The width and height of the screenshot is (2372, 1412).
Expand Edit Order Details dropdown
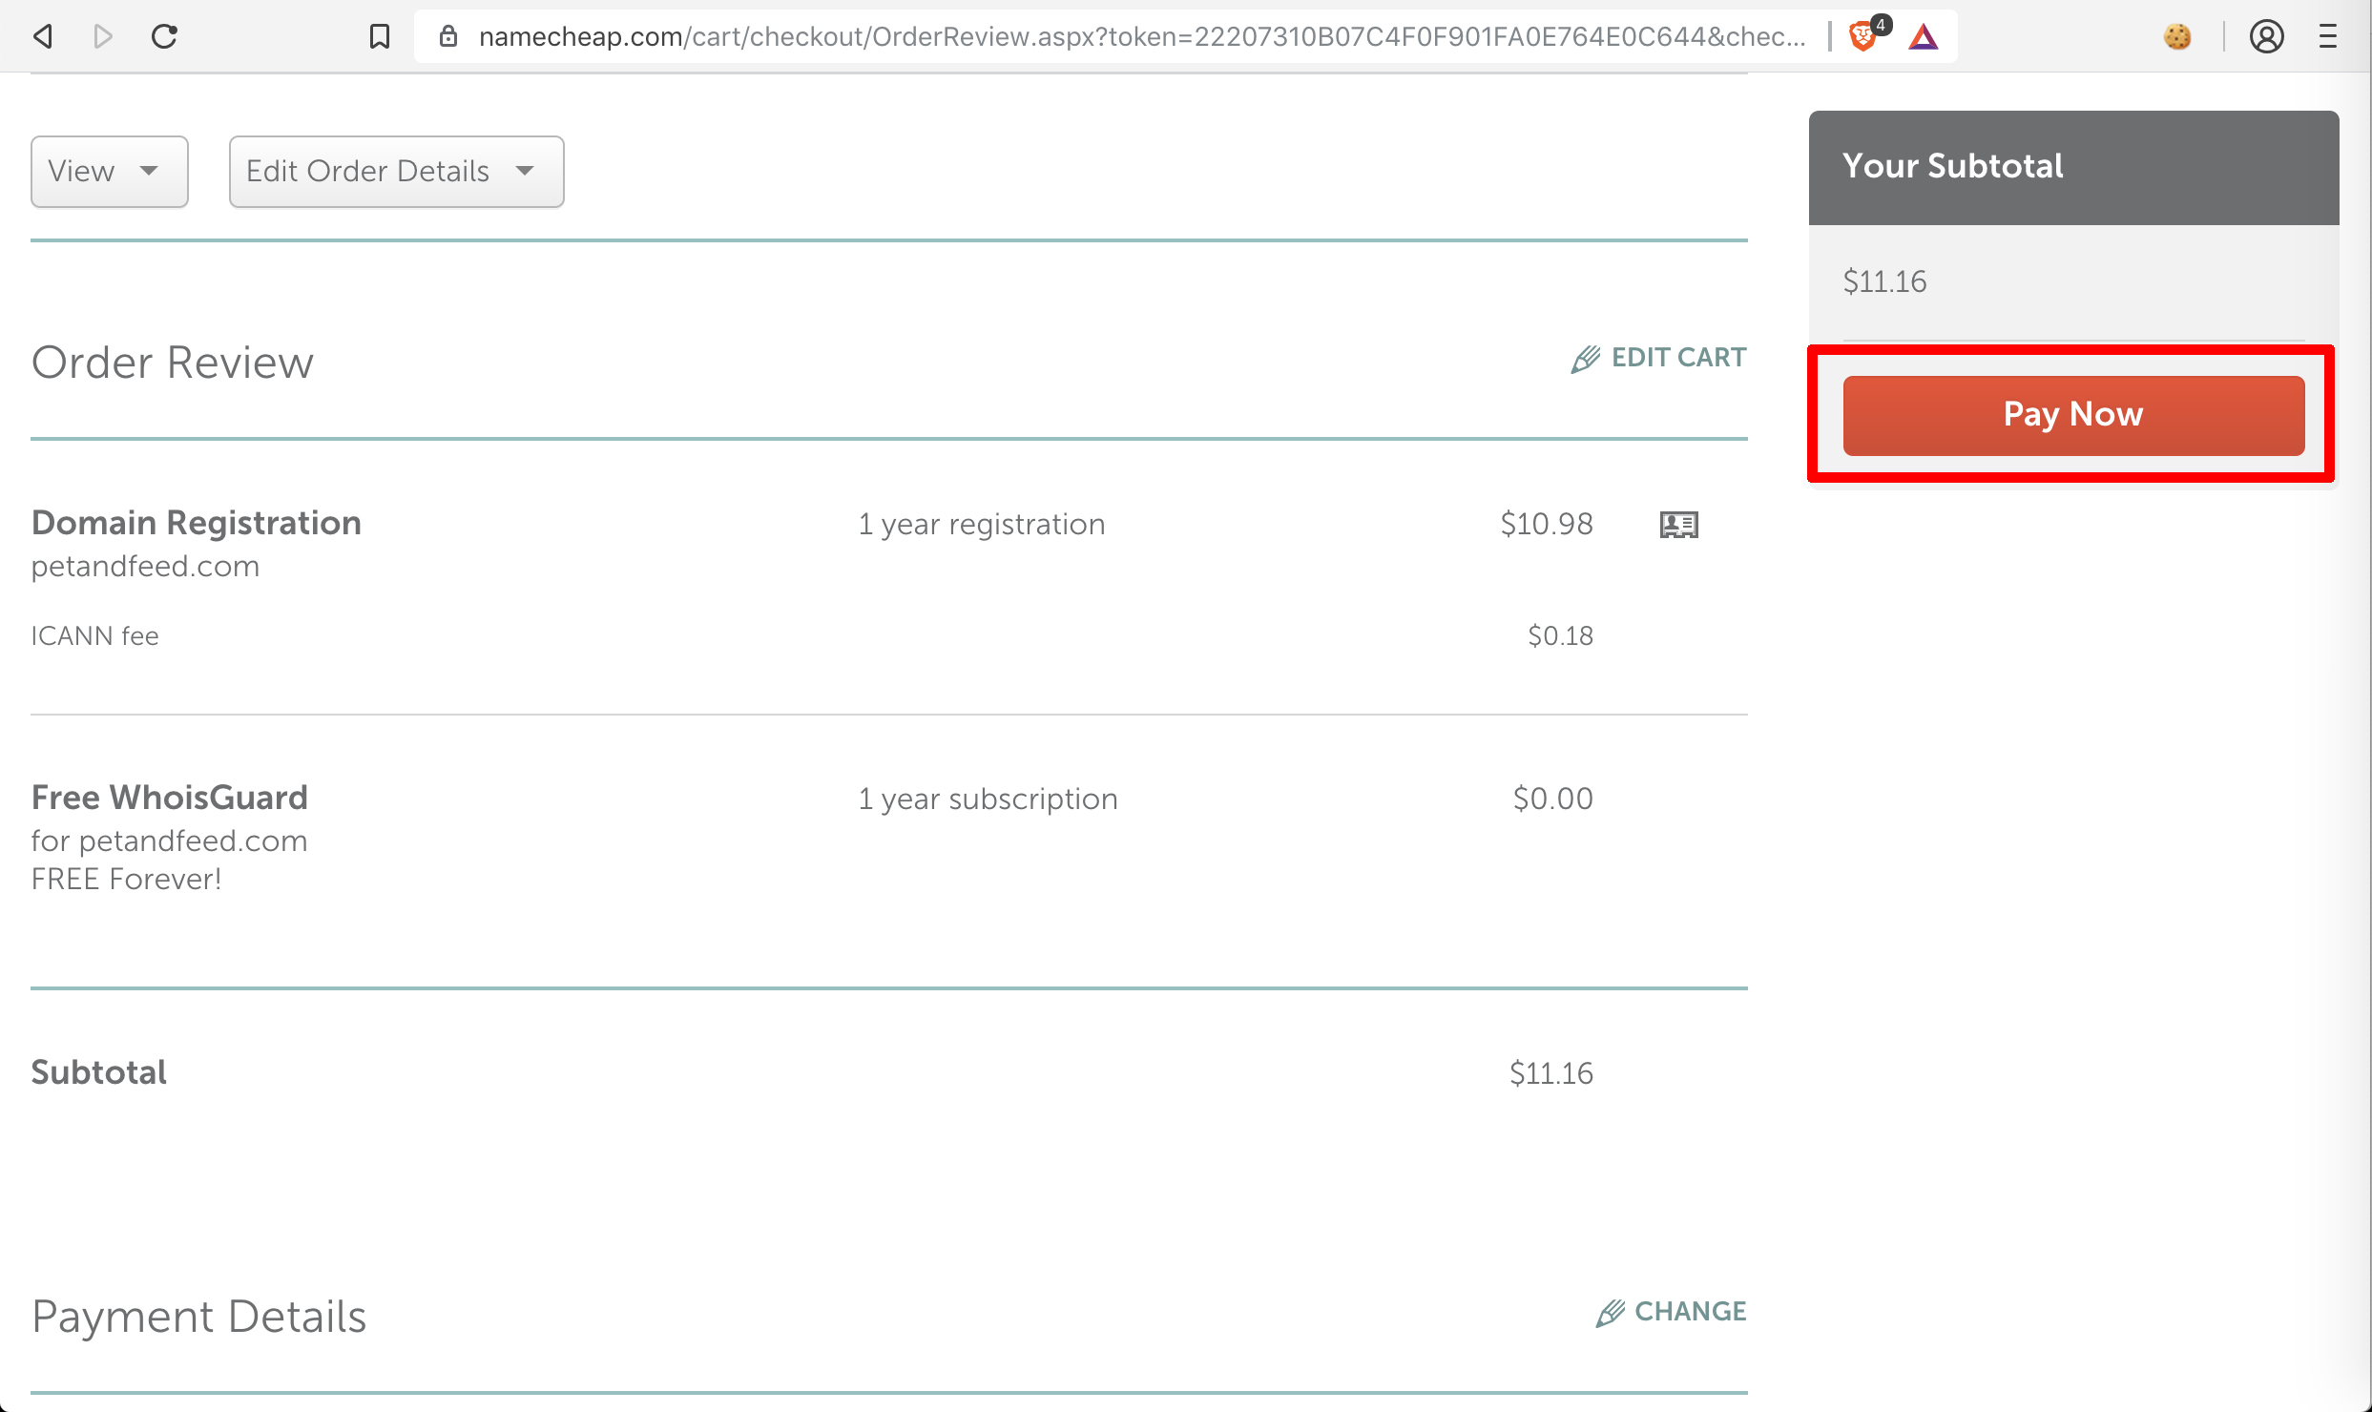point(396,172)
